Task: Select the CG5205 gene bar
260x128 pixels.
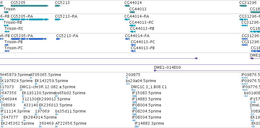Action: click(x=30, y=6)
